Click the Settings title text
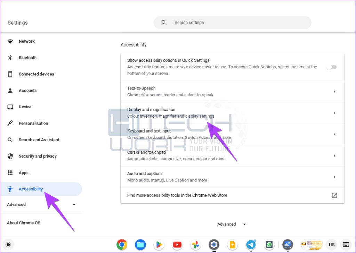The image size is (356, 253). point(17,23)
